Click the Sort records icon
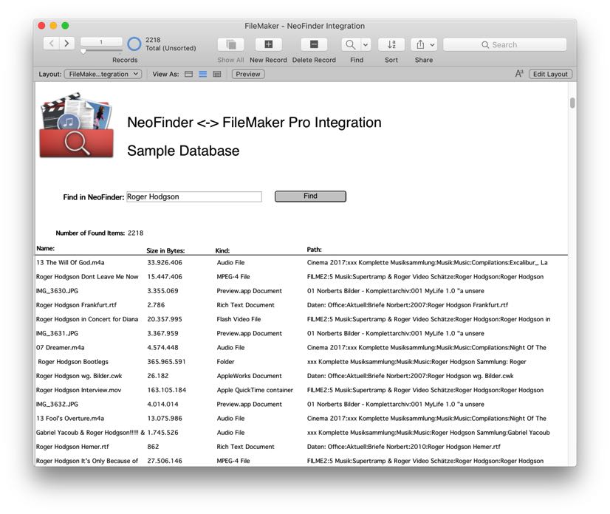The height and width of the screenshot is (514, 610). 391,44
